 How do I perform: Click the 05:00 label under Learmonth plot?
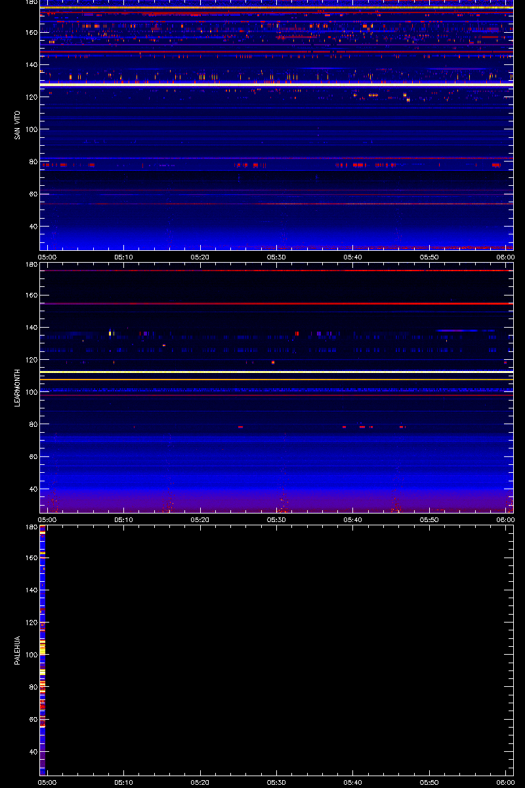(x=47, y=519)
